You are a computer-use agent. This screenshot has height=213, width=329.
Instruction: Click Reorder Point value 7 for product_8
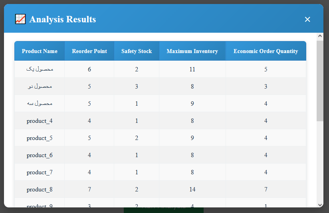coord(89,189)
